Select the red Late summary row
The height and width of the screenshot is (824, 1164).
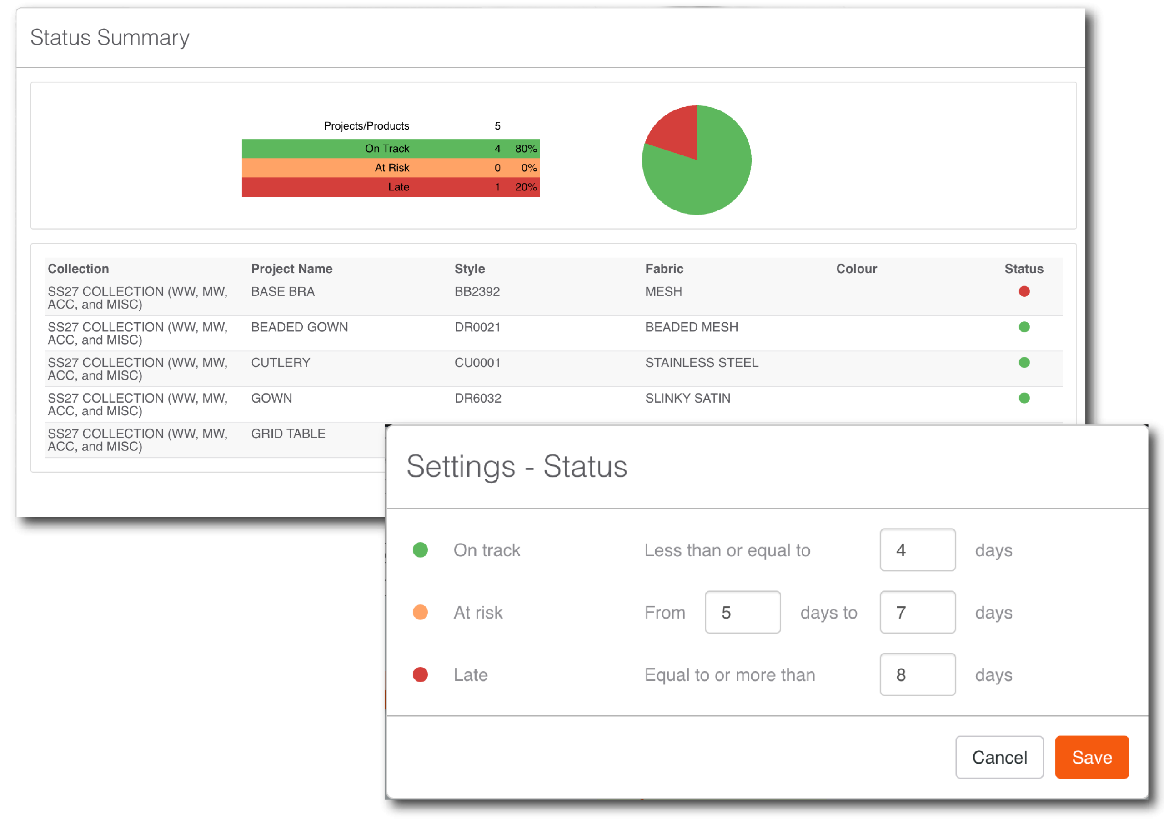[391, 187]
